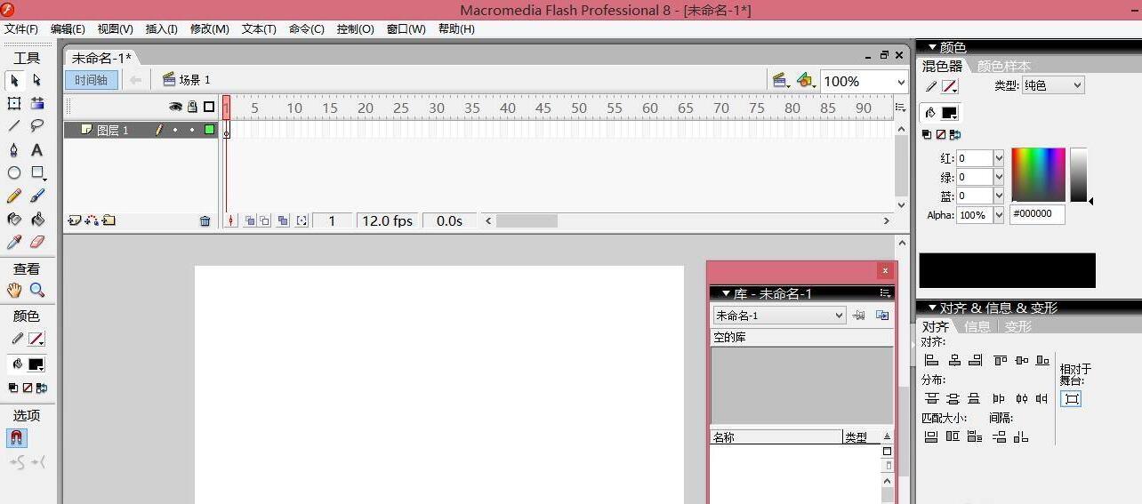Click the 名称 column header
The height and width of the screenshot is (504, 1142).
776,437
